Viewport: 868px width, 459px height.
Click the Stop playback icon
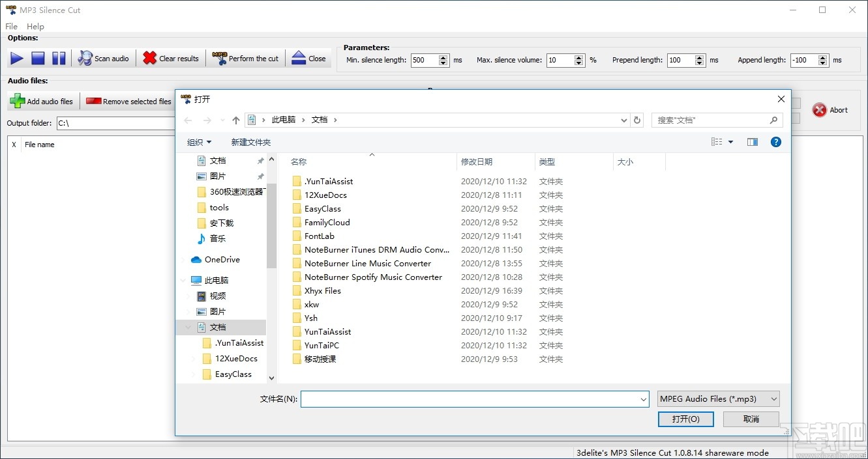(x=37, y=58)
